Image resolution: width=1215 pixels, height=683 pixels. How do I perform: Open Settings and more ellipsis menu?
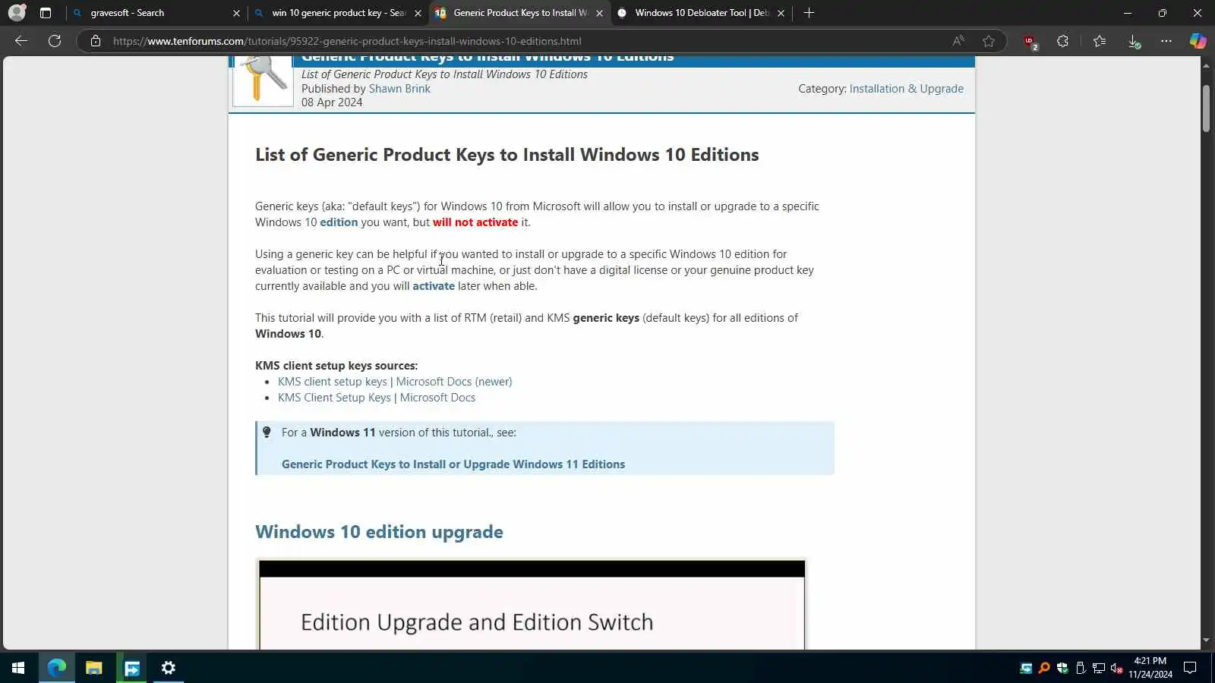click(x=1166, y=41)
